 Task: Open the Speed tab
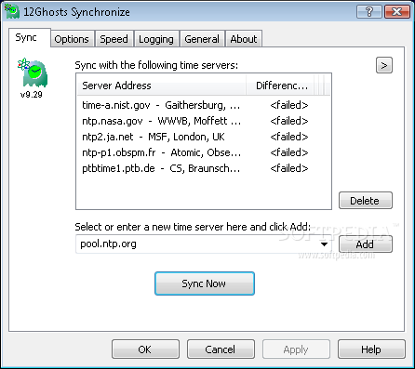114,39
